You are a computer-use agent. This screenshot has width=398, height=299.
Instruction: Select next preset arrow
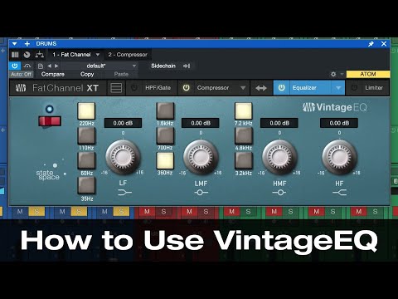click(x=56, y=66)
